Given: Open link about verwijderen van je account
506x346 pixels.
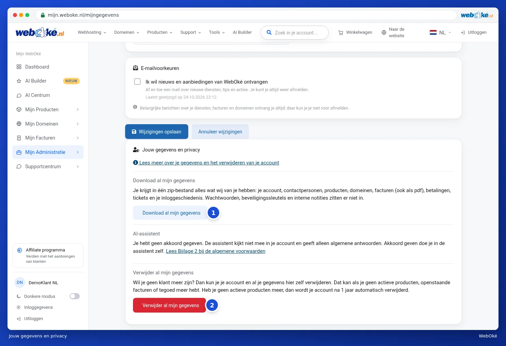Looking at the screenshot, I should [x=206, y=163].
